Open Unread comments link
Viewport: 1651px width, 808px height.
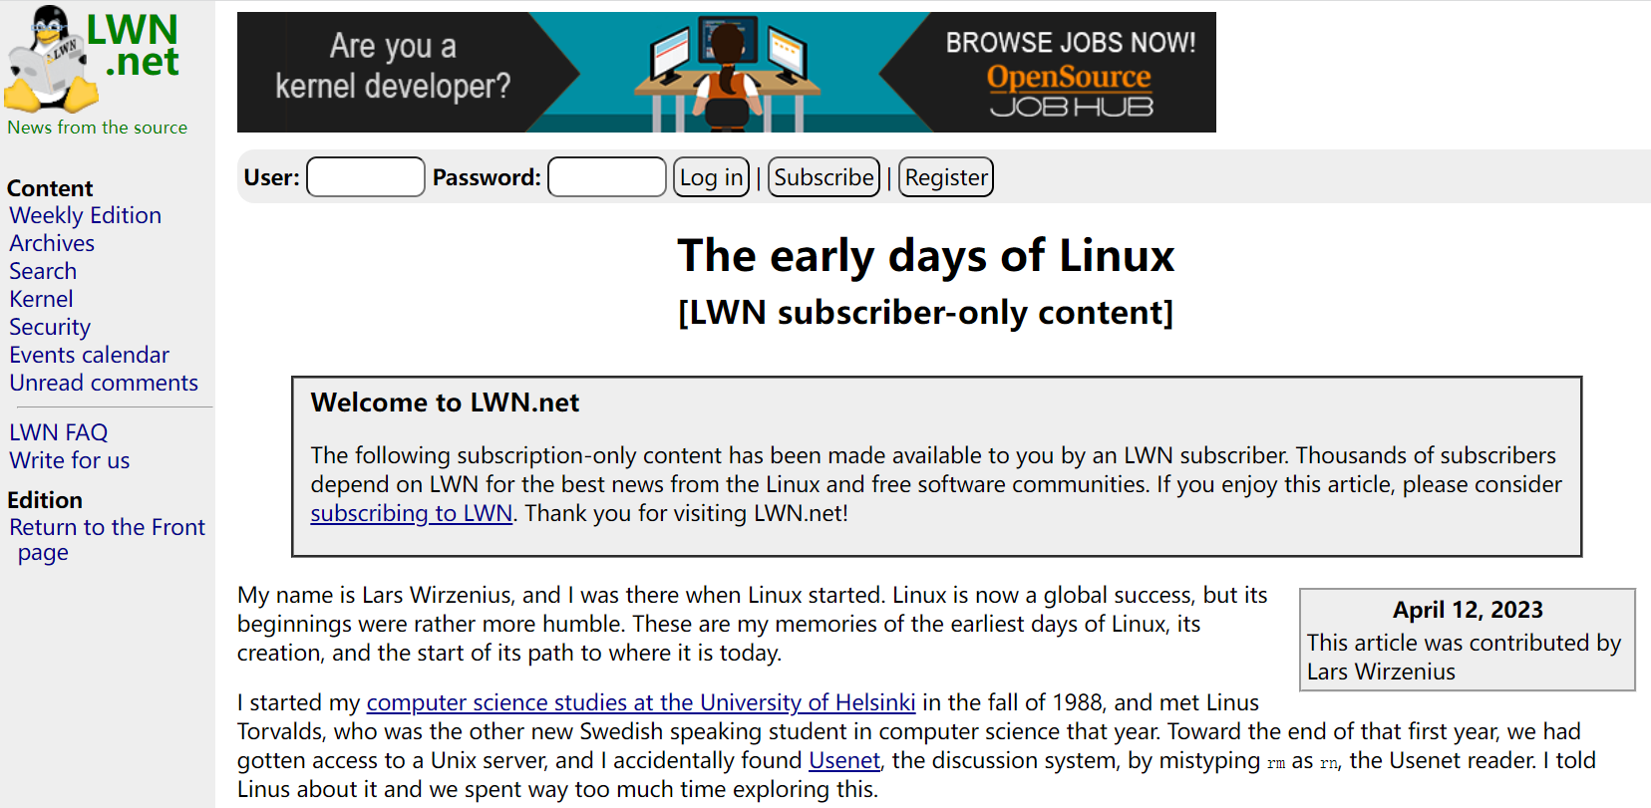point(104,384)
